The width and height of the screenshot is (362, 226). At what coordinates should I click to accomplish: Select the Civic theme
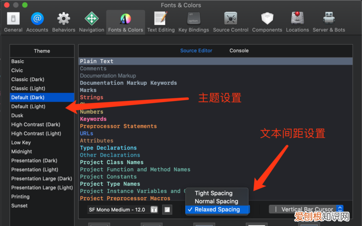click(x=42, y=70)
